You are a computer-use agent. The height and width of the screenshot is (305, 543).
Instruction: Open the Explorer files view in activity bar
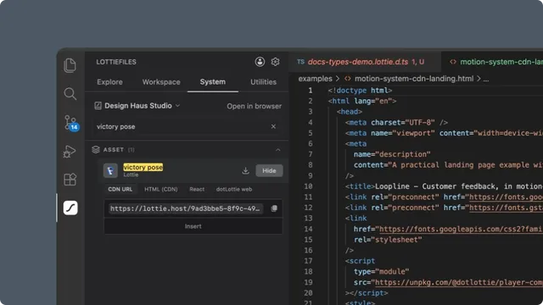(70, 65)
